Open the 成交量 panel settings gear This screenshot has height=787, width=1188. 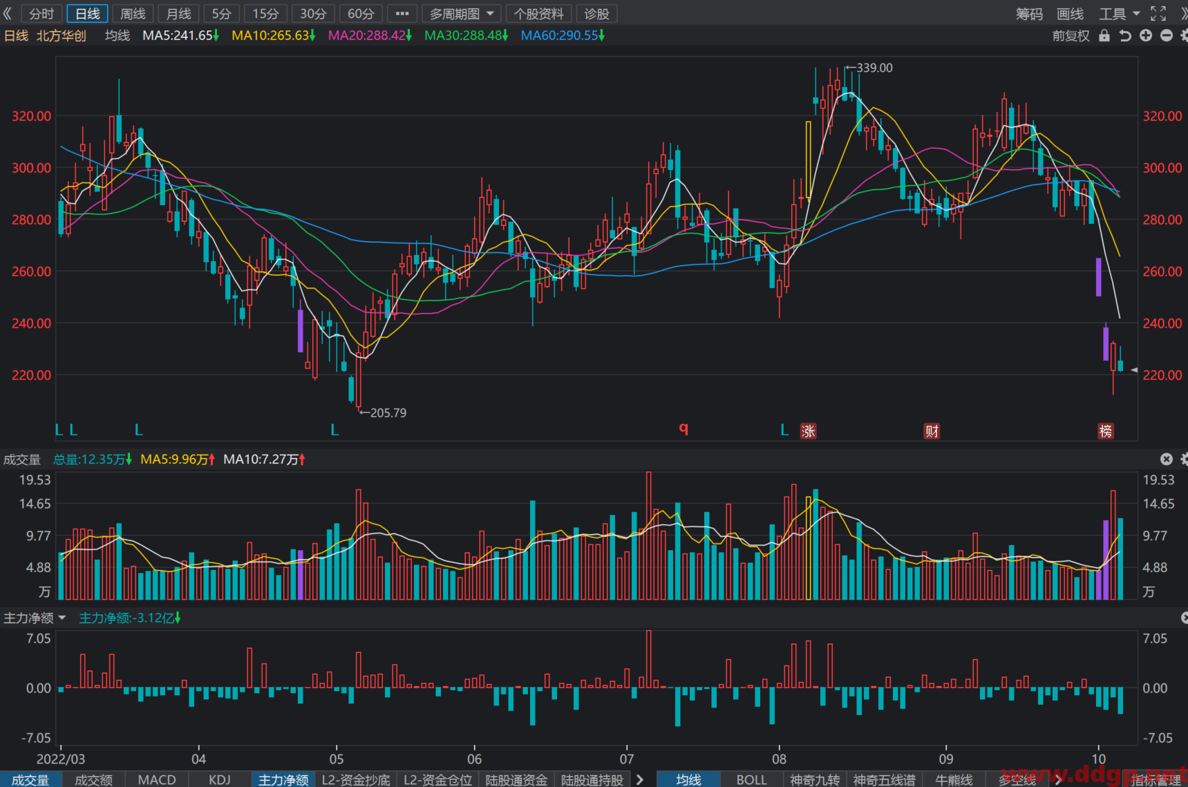(x=1184, y=459)
